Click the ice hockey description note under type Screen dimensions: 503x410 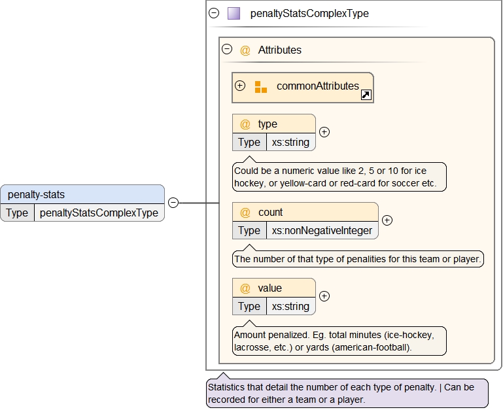tap(339, 177)
